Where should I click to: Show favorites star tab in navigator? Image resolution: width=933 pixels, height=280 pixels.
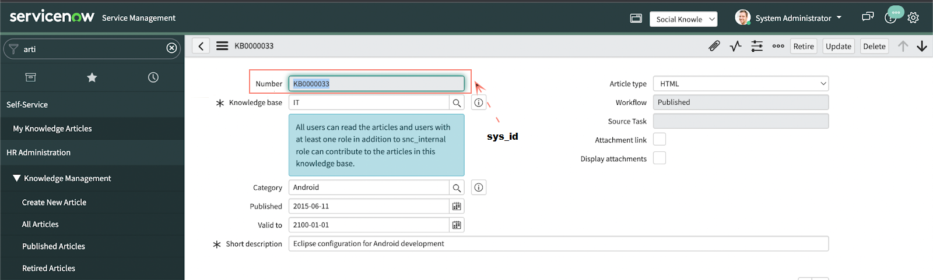point(92,77)
